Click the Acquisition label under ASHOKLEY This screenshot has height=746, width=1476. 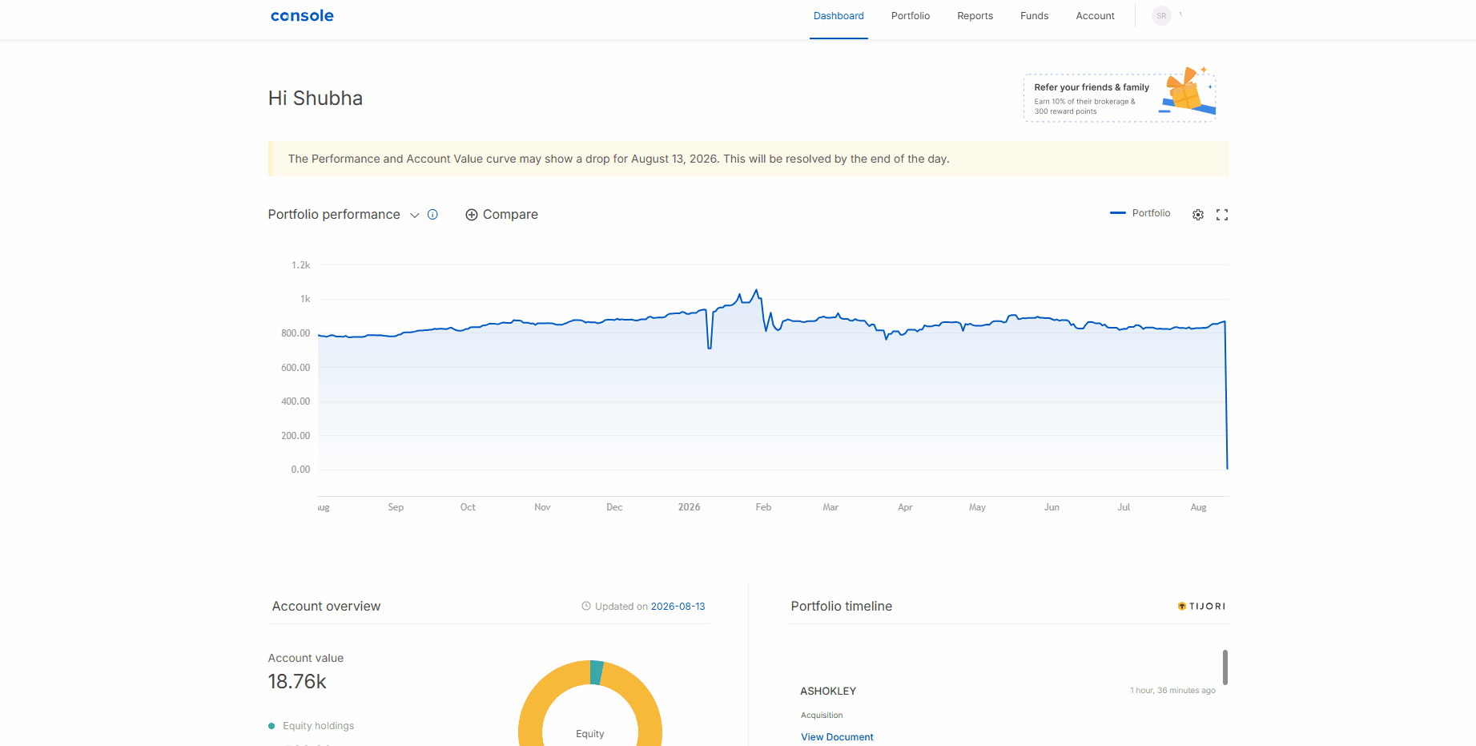coord(822,716)
